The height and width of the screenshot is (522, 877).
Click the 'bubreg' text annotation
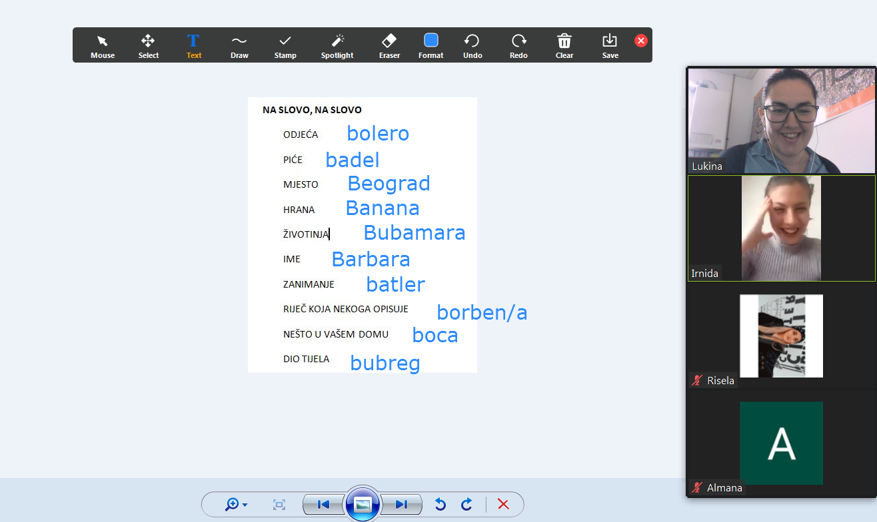pos(385,364)
